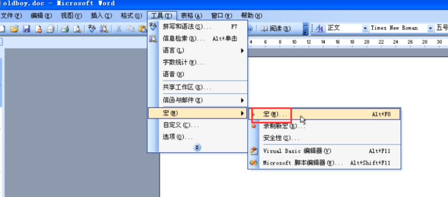This screenshot has width=448, height=197.
Task: Open the 窗口(W) menu
Action: [x=222, y=15]
